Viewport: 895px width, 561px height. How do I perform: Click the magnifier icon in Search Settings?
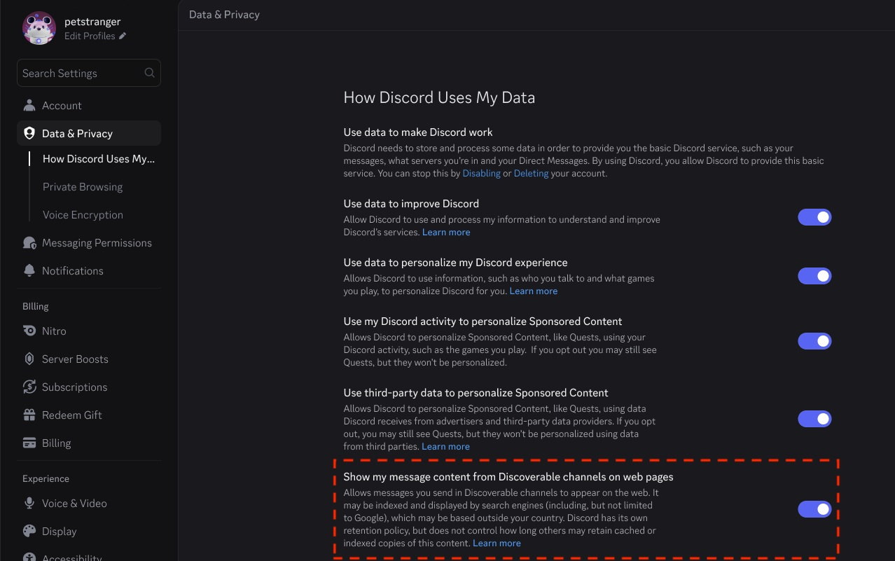coord(149,73)
